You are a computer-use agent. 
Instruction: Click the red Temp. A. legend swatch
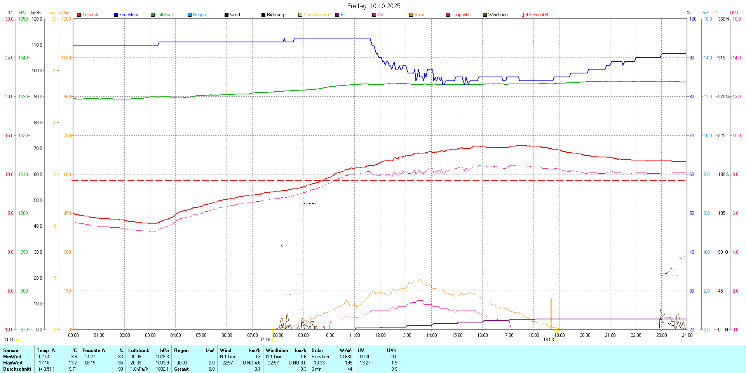(79, 15)
